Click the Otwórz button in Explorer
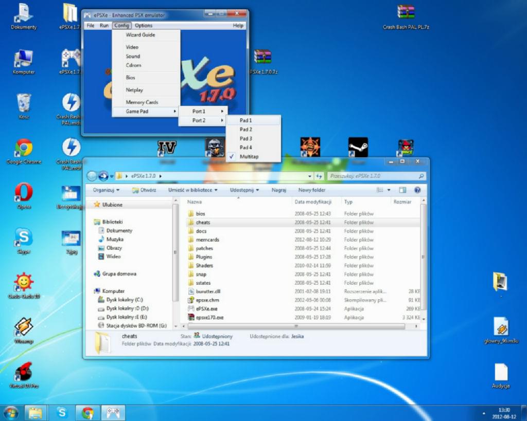The image size is (527, 421). 144,190
